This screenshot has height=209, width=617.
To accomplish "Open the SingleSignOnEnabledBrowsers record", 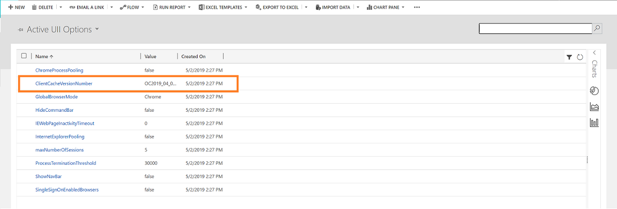I will [x=67, y=190].
